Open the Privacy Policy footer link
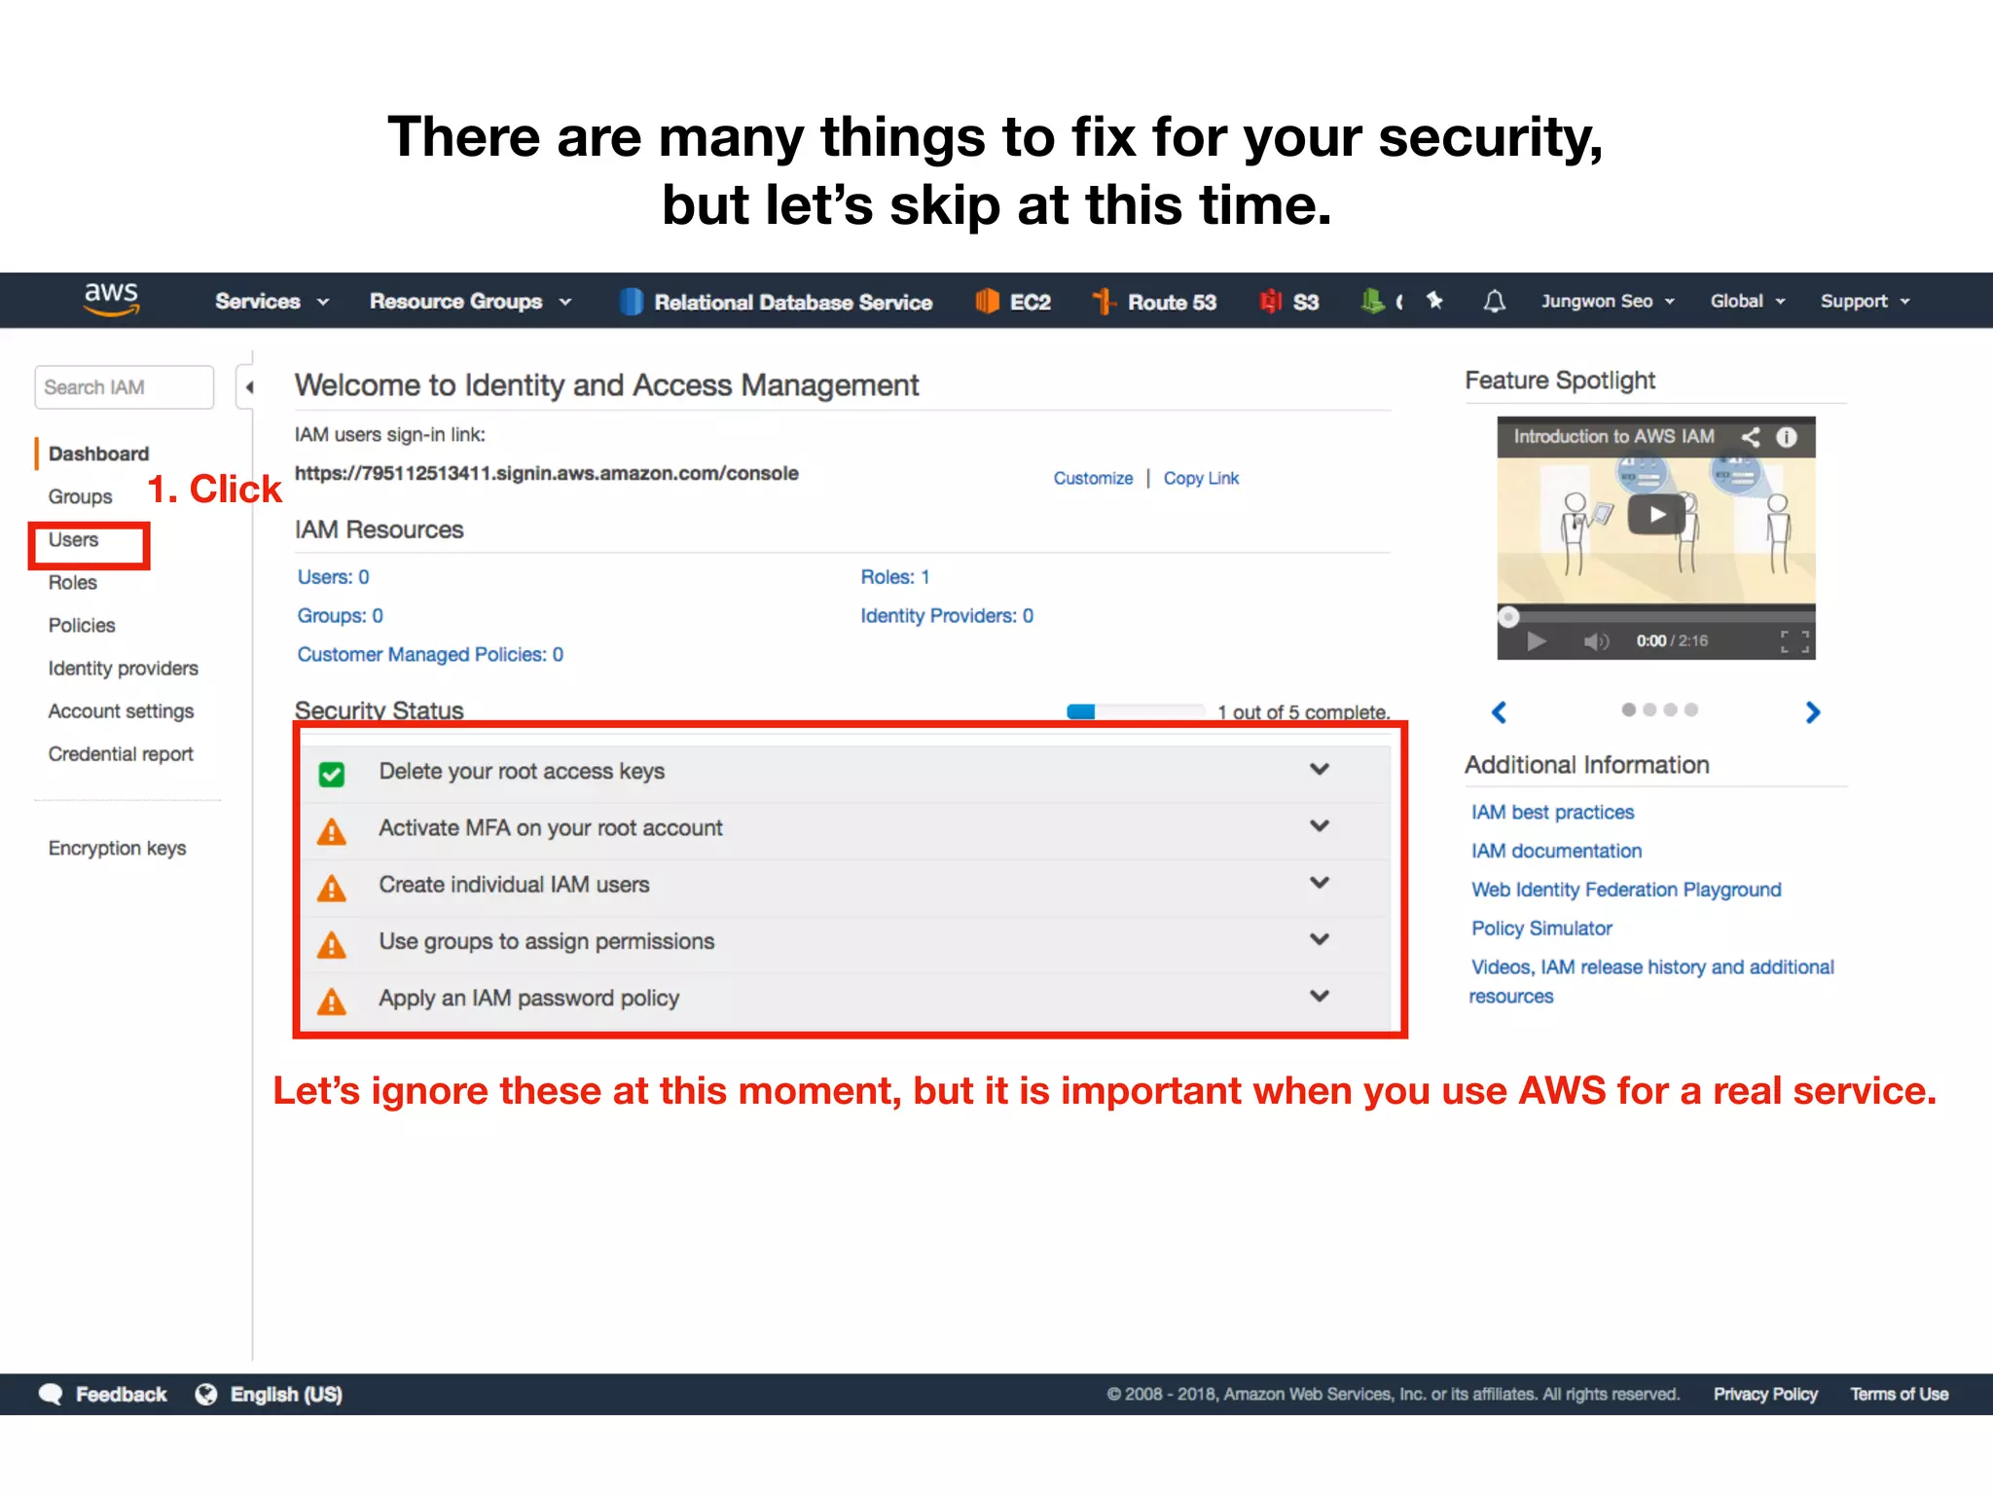This screenshot has height=1495, width=1993. [1765, 1394]
